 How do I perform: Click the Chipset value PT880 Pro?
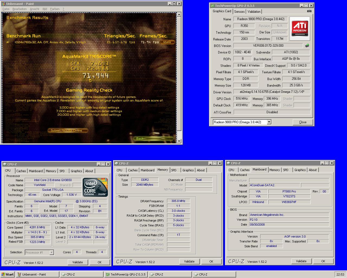click(289, 191)
